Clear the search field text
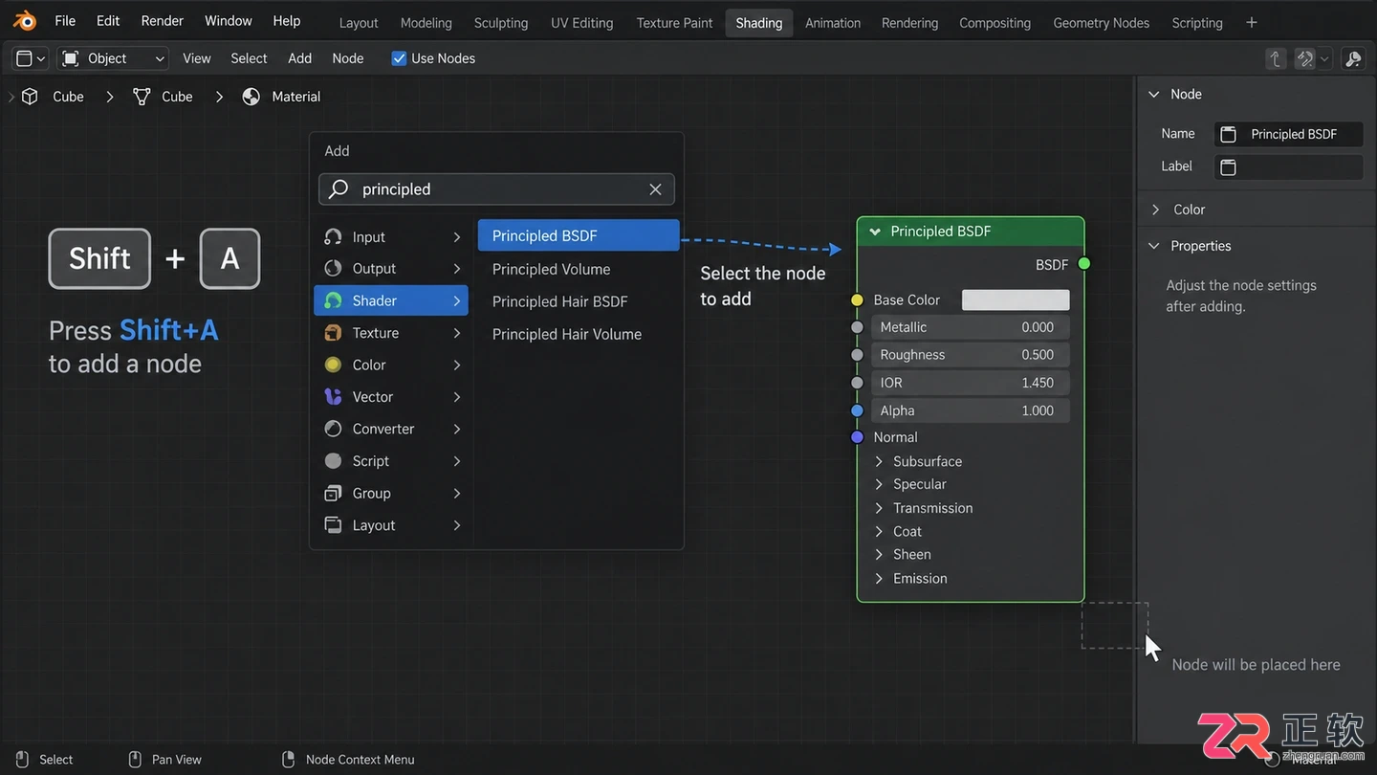Screen dimensions: 1377x775 pyautogui.click(x=655, y=189)
